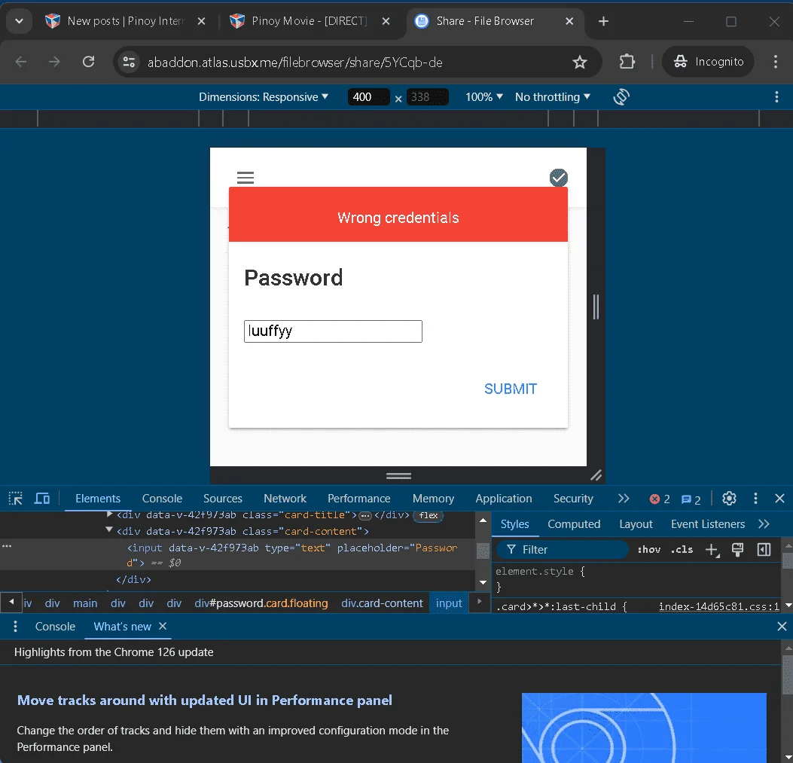Go back to previous page
793x763 pixels.
tap(21, 62)
